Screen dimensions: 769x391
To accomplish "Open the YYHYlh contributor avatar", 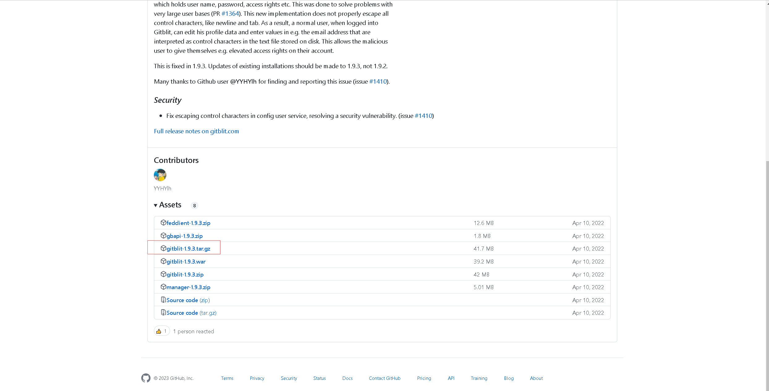I will (x=160, y=175).
